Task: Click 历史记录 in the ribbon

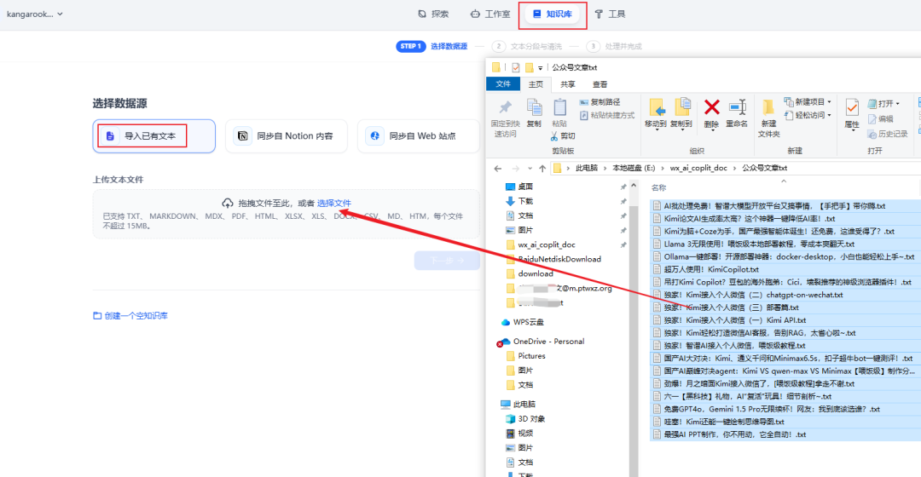Action: click(x=888, y=135)
